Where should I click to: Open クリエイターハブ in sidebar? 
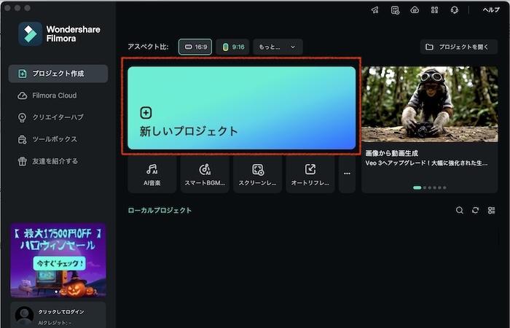pyautogui.click(x=58, y=117)
